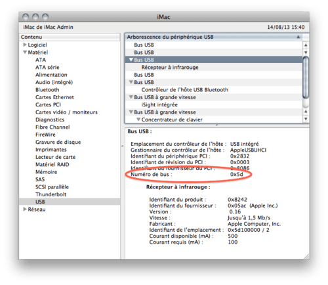Click the USB intégré value
The width and height of the screenshot is (328, 285).
(x=244, y=144)
